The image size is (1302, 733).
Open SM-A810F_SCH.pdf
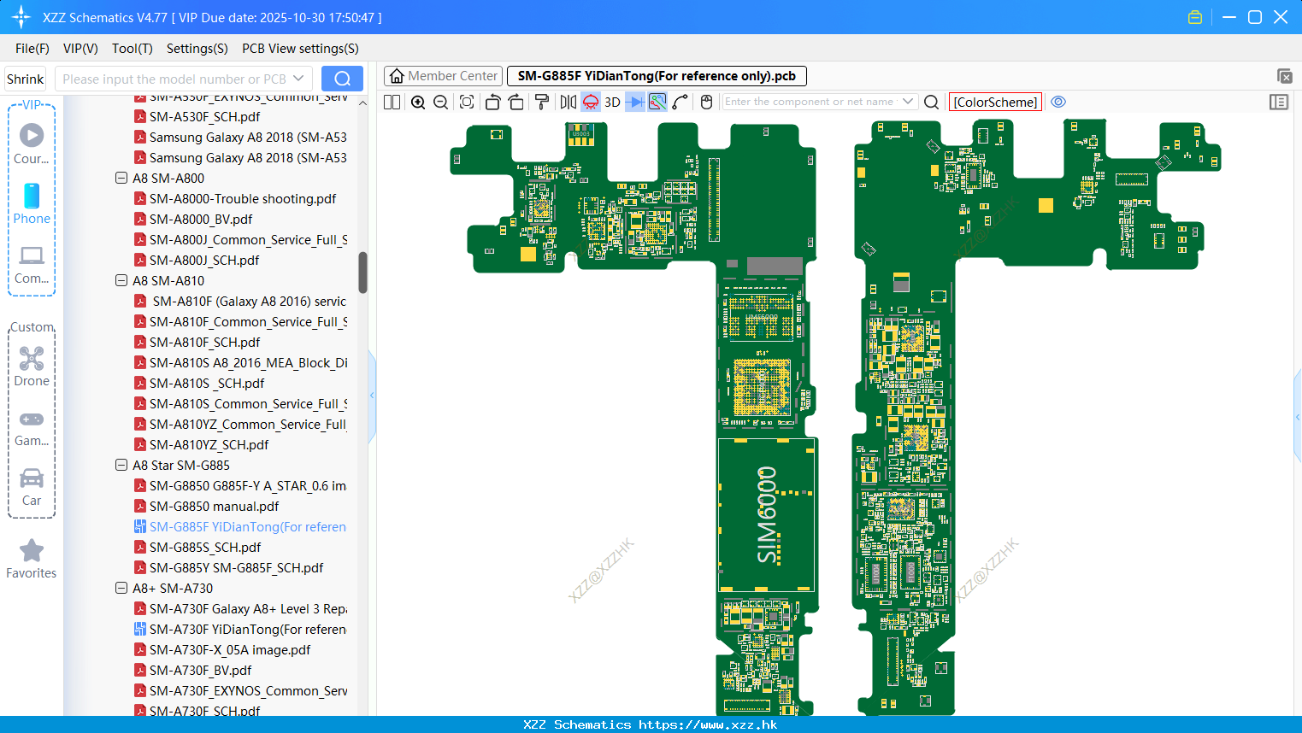pyautogui.click(x=204, y=343)
